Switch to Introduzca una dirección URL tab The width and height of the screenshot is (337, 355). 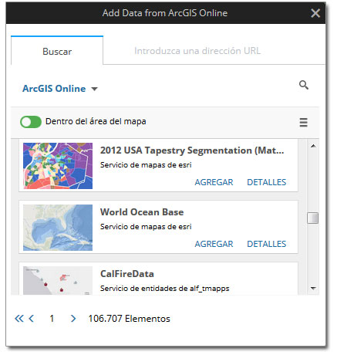click(197, 51)
